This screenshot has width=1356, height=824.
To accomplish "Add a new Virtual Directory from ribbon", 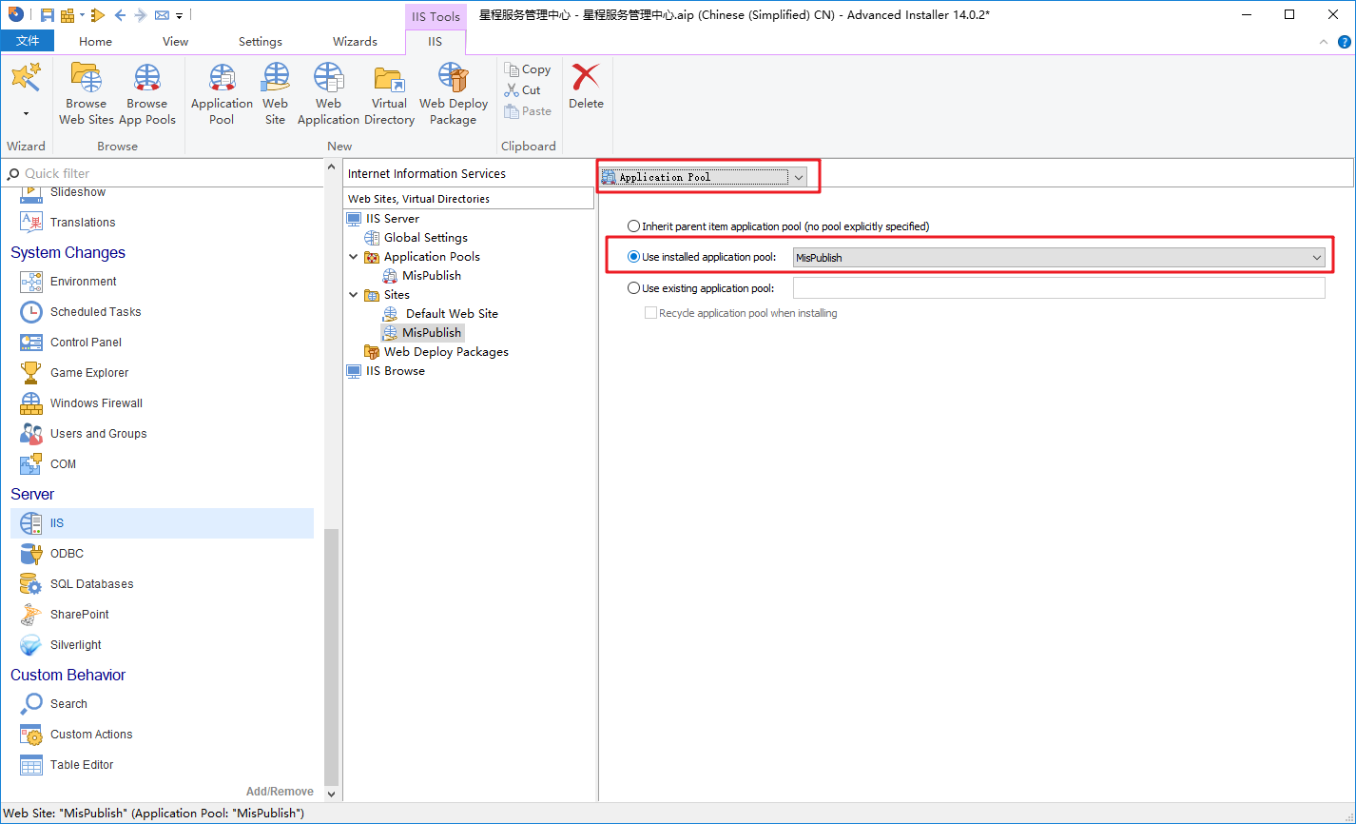I will click(389, 94).
